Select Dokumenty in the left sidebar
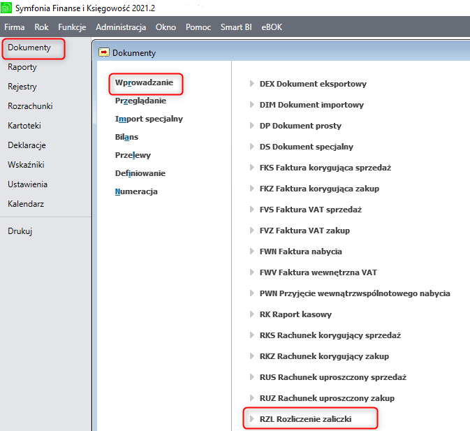The image size is (470, 431). (29, 48)
